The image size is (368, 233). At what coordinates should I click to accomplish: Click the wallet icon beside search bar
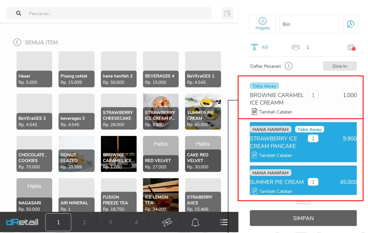[x=227, y=13]
